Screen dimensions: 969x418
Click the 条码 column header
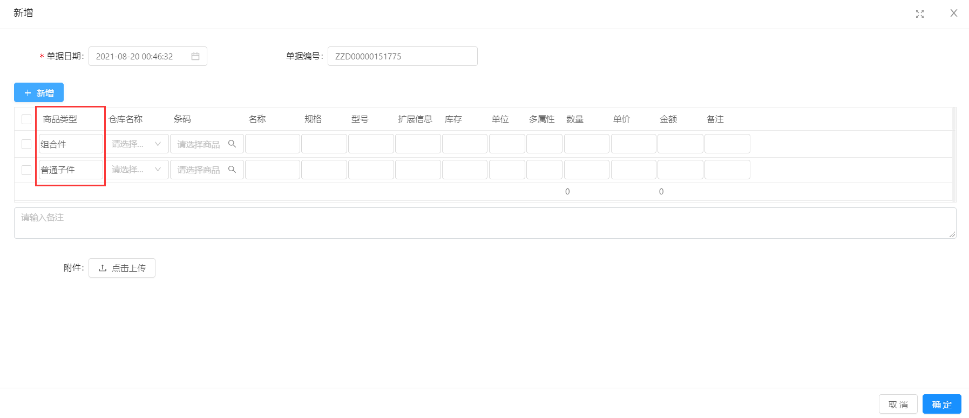pos(182,119)
